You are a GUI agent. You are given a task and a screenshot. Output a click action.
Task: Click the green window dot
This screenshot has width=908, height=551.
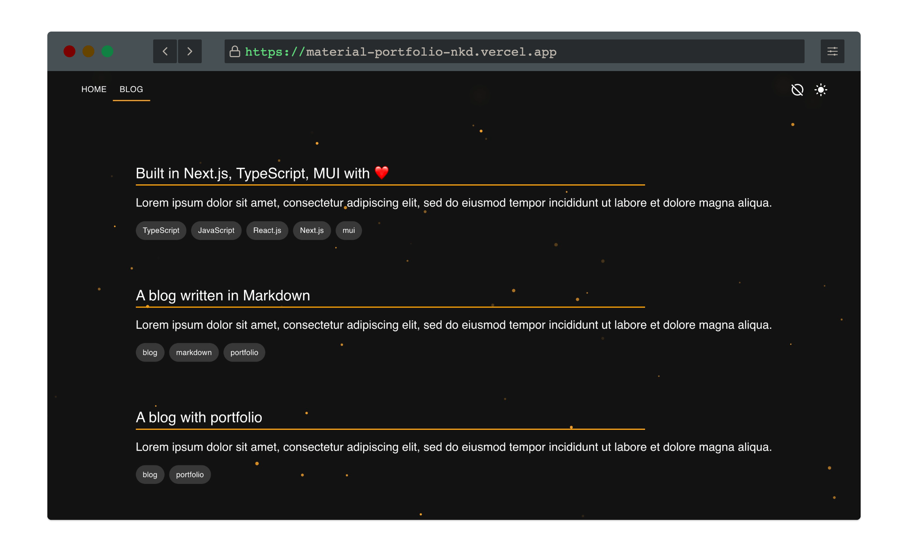pos(107,51)
